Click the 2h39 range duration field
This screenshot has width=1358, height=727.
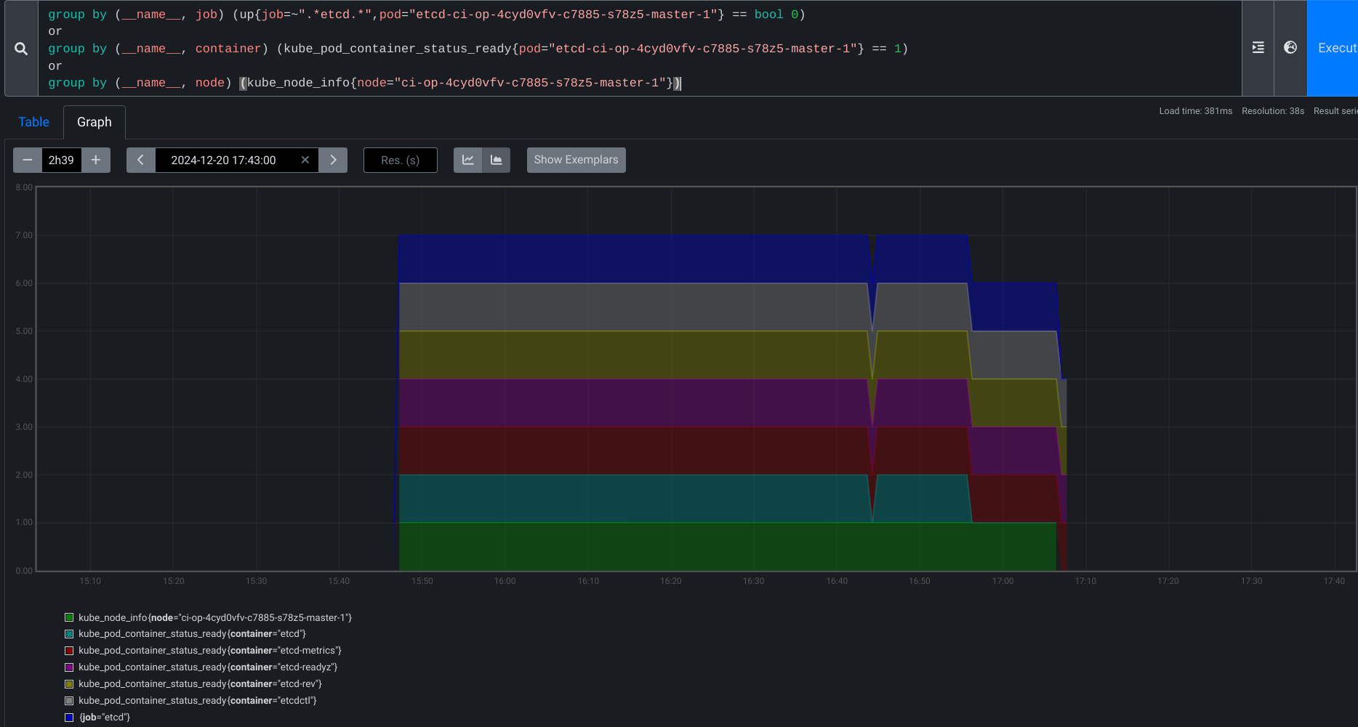click(x=61, y=160)
